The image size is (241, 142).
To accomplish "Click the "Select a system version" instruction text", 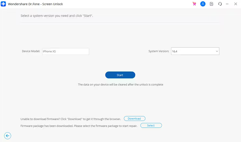I will (57, 16).
